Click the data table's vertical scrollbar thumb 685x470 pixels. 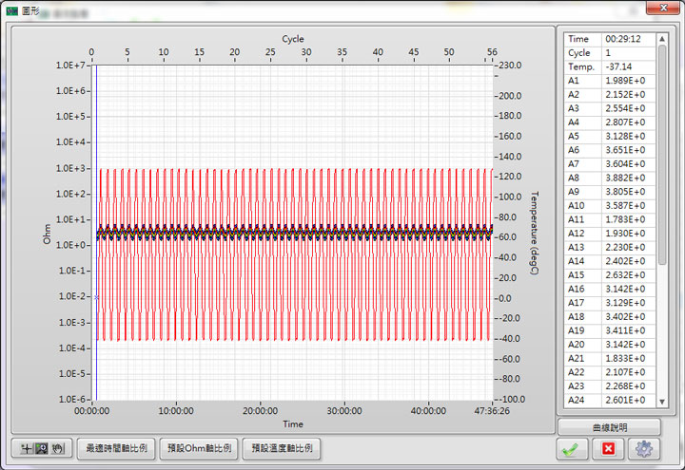(662, 152)
